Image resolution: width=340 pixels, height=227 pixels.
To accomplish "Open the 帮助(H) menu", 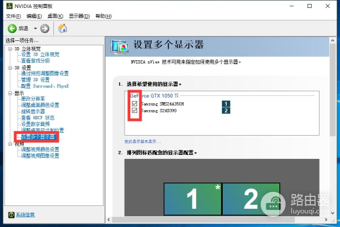I will tap(104, 16).
